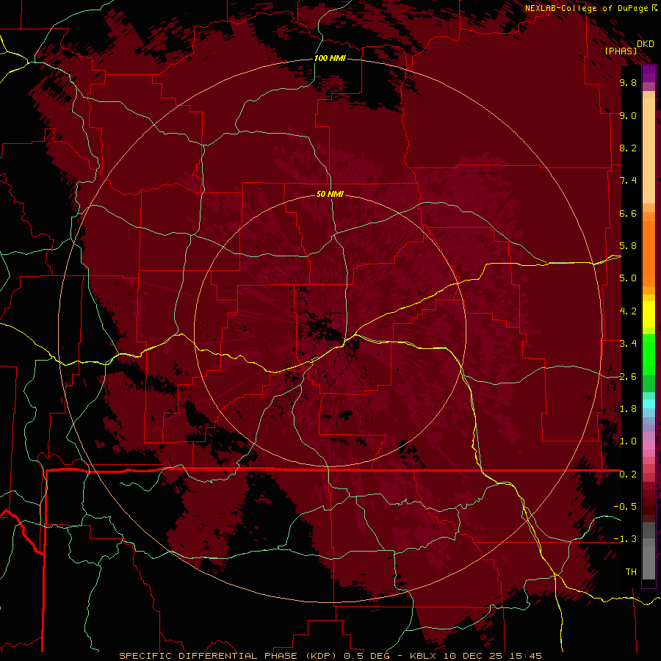Viewport: 661px width, 661px height.
Task: Click the 100 NMI range ring label
Action: 330,58
